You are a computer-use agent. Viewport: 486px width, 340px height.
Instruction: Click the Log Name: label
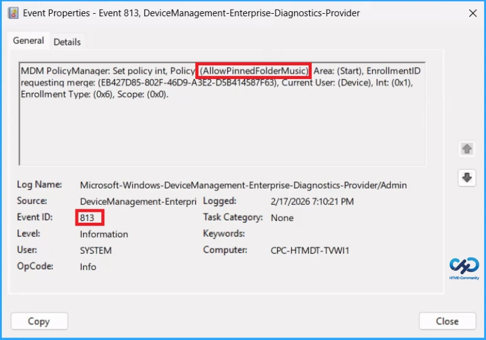coord(40,184)
